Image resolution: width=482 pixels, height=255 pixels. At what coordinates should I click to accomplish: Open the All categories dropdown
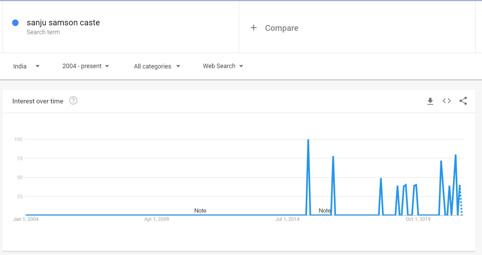157,66
